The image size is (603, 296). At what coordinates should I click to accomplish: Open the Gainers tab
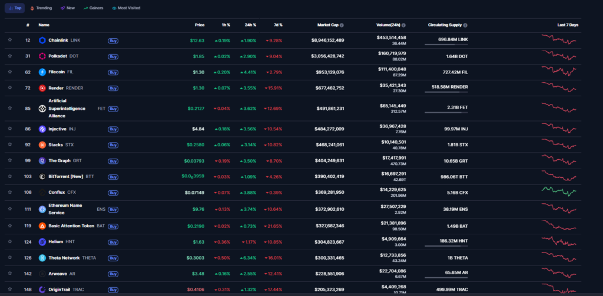point(94,8)
